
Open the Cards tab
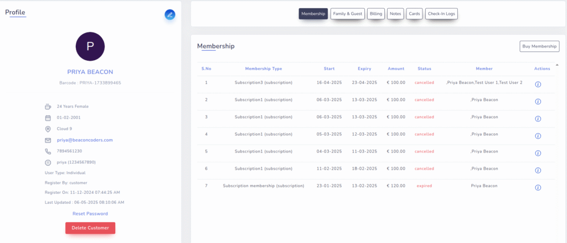tap(414, 14)
